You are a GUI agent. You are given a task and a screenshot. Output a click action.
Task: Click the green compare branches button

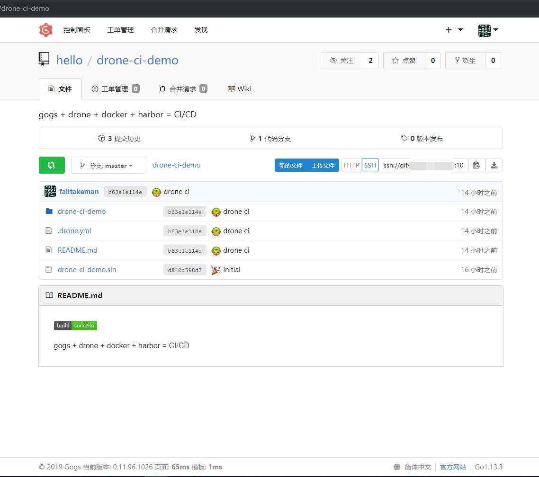tap(52, 165)
